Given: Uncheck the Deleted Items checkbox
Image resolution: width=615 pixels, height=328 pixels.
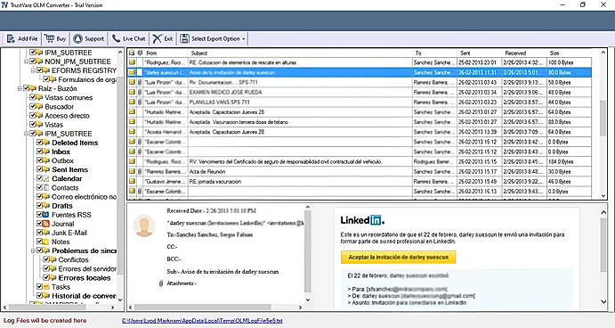Looking at the screenshot, I should tap(40, 143).
